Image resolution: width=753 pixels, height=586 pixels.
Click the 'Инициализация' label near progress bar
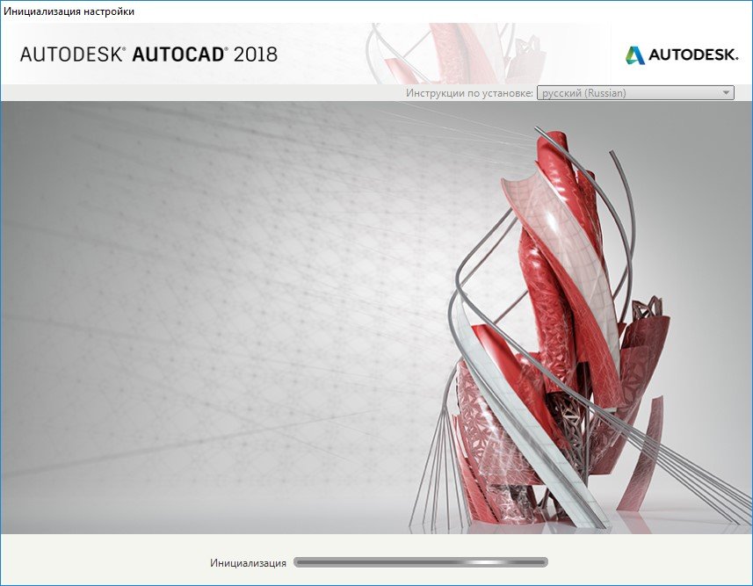[x=248, y=563]
